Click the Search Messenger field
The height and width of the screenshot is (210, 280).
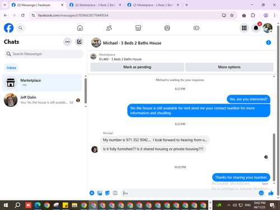click(x=44, y=54)
